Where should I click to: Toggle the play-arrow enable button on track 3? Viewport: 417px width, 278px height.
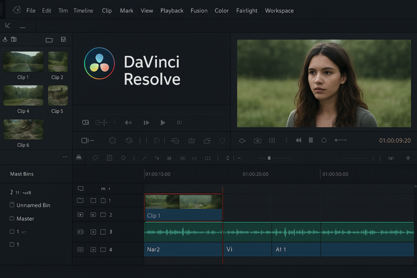(x=93, y=232)
